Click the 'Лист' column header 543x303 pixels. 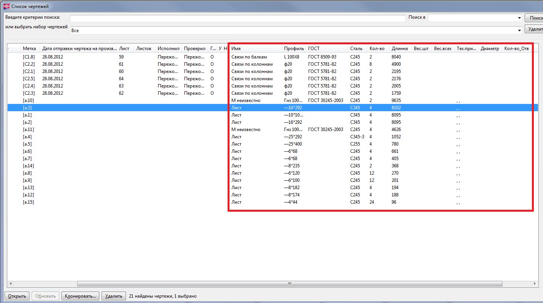[124, 49]
